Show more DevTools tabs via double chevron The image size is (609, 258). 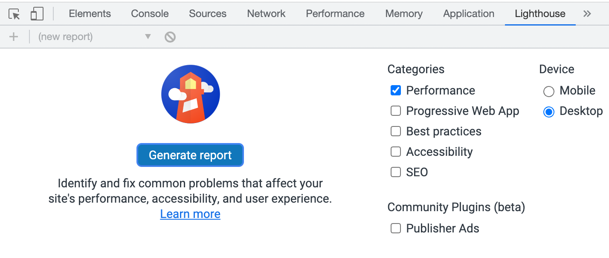(x=587, y=14)
